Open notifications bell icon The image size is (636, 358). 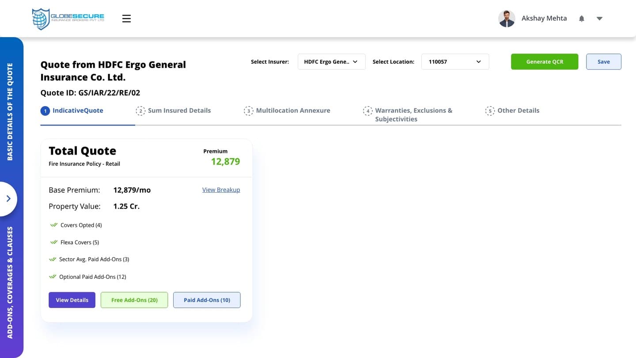pyautogui.click(x=582, y=19)
